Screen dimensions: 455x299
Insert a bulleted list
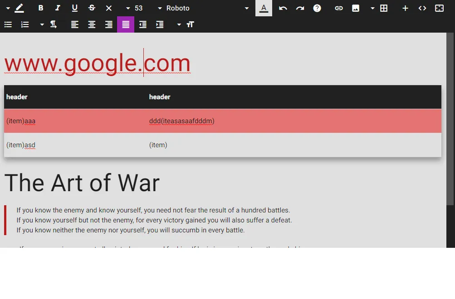(8, 24)
